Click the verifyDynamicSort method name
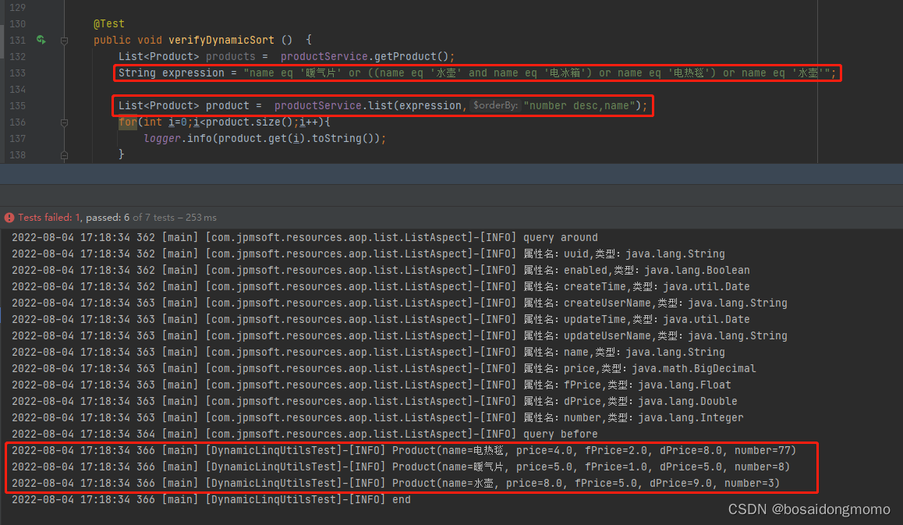The height and width of the screenshot is (525, 903). point(221,40)
